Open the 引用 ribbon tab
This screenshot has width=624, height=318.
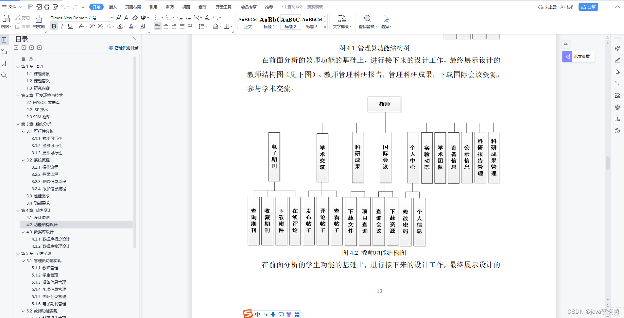[x=153, y=7]
